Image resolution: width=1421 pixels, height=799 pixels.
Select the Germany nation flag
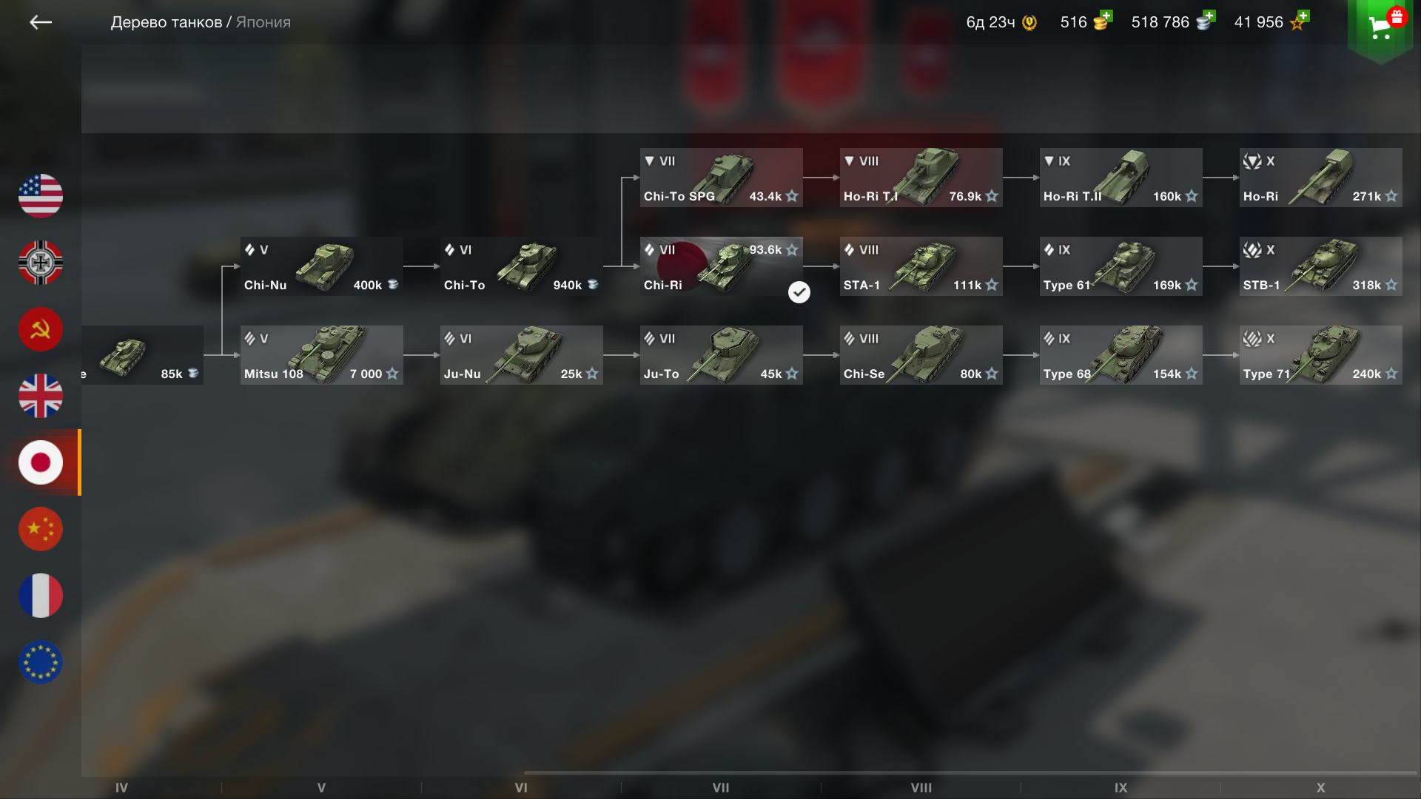tap(41, 263)
